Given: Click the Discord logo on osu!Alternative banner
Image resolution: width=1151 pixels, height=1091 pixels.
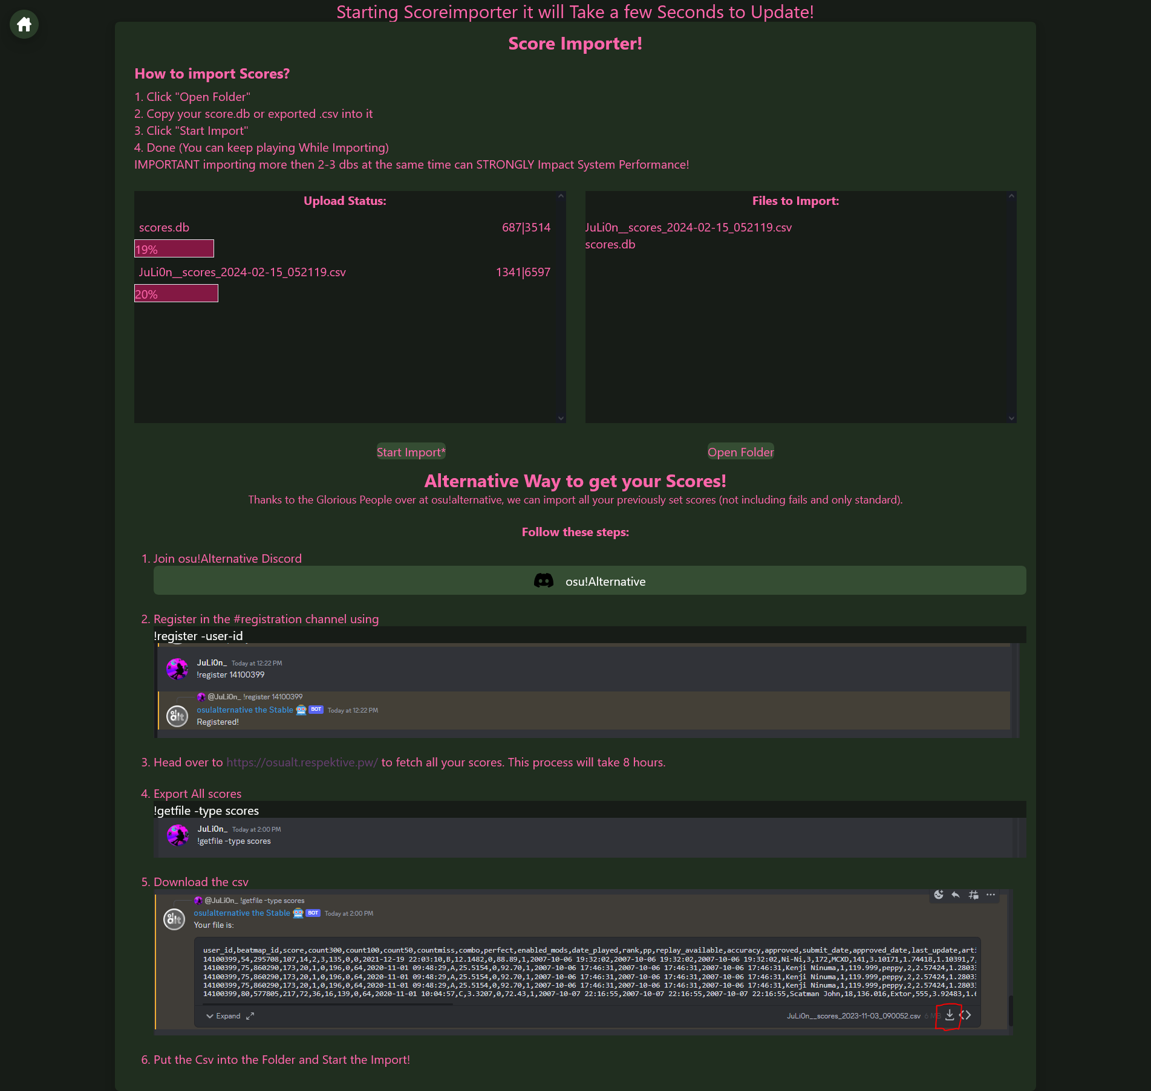Looking at the screenshot, I should [x=543, y=581].
